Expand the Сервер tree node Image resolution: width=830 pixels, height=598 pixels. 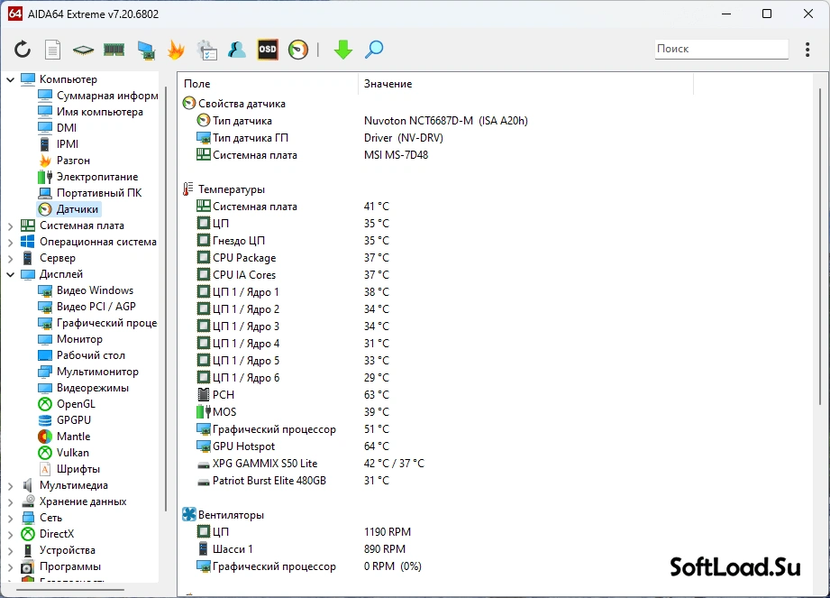click(x=11, y=258)
